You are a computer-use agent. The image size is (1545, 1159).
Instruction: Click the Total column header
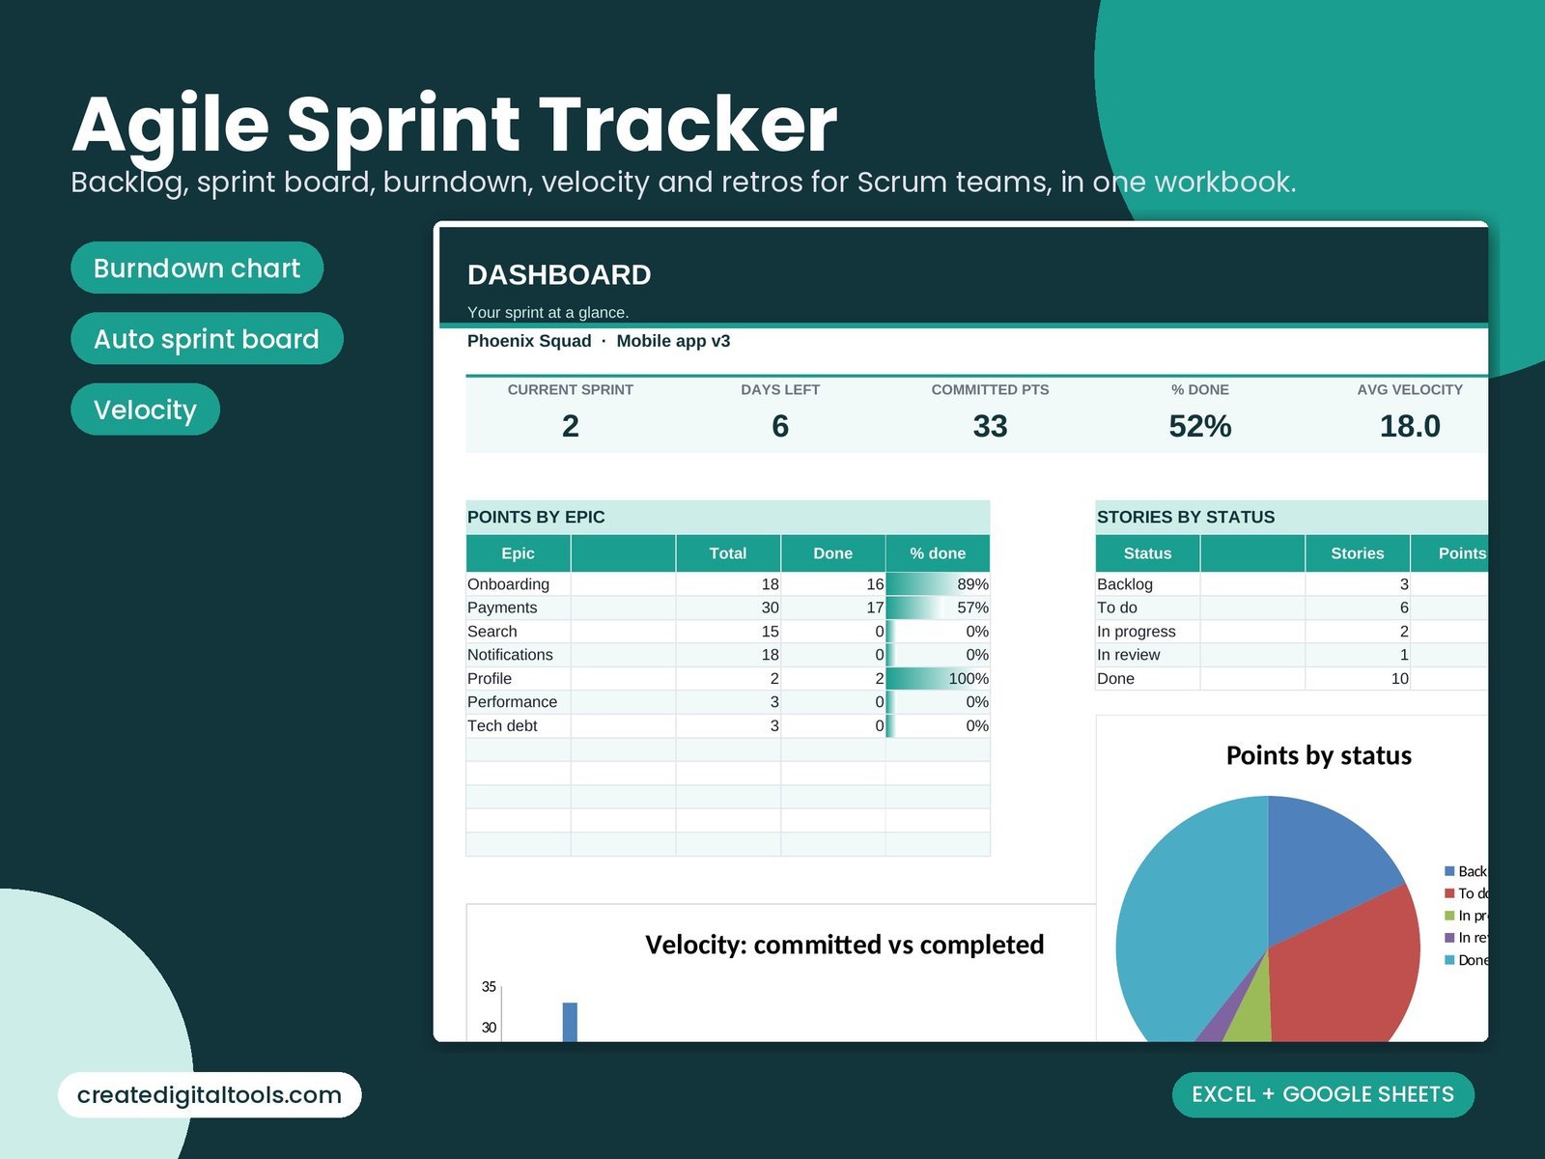[x=728, y=553]
